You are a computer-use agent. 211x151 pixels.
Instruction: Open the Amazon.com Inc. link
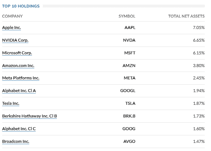(x=18, y=66)
